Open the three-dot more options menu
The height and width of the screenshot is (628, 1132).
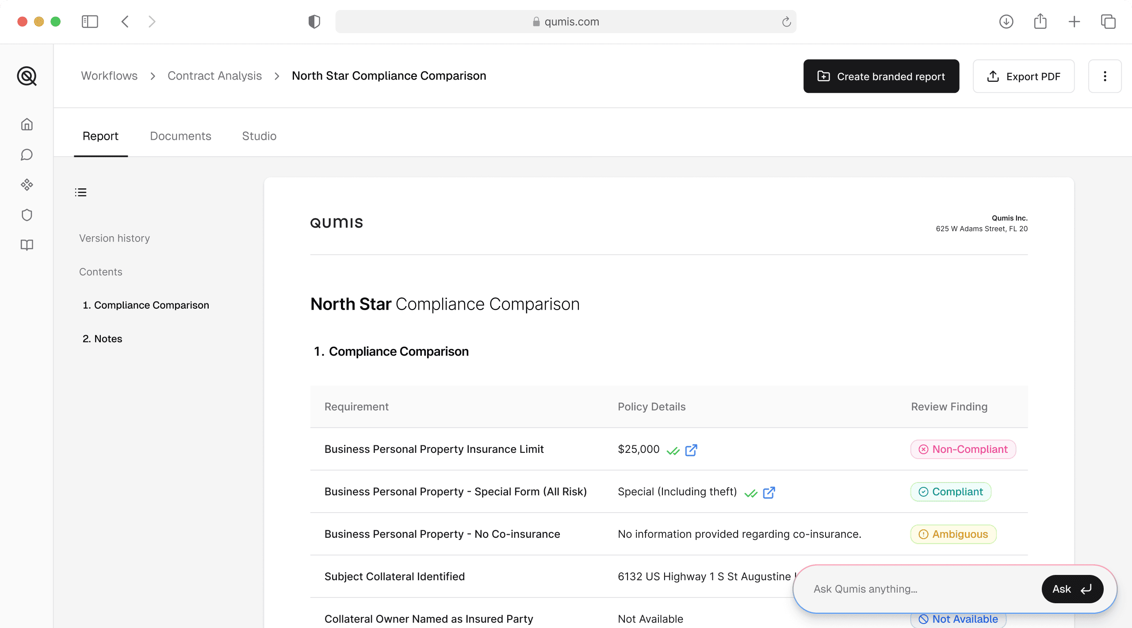pos(1105,76)
